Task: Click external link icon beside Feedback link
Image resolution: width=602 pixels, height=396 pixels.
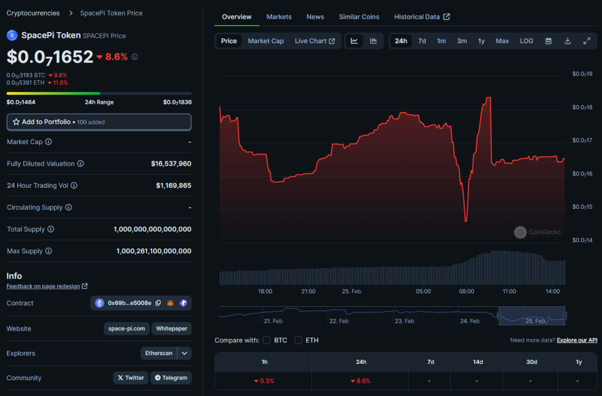Action: (85, 286)
